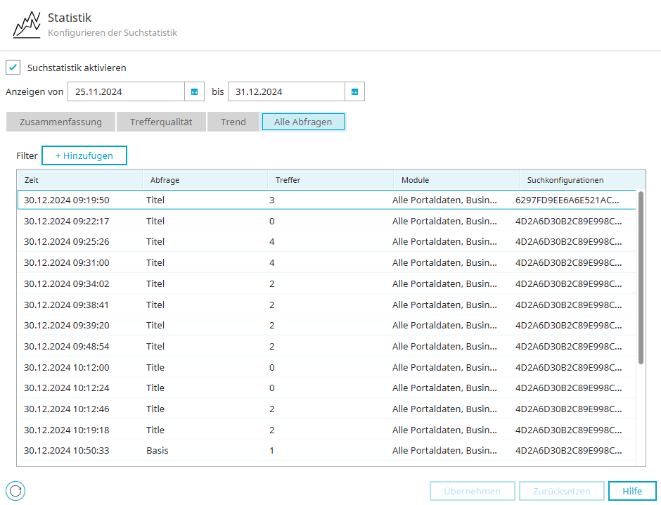Viewport: 661px width, 505px height.
Task: Open the calendar picker for end date
Action: coord(354,91)
